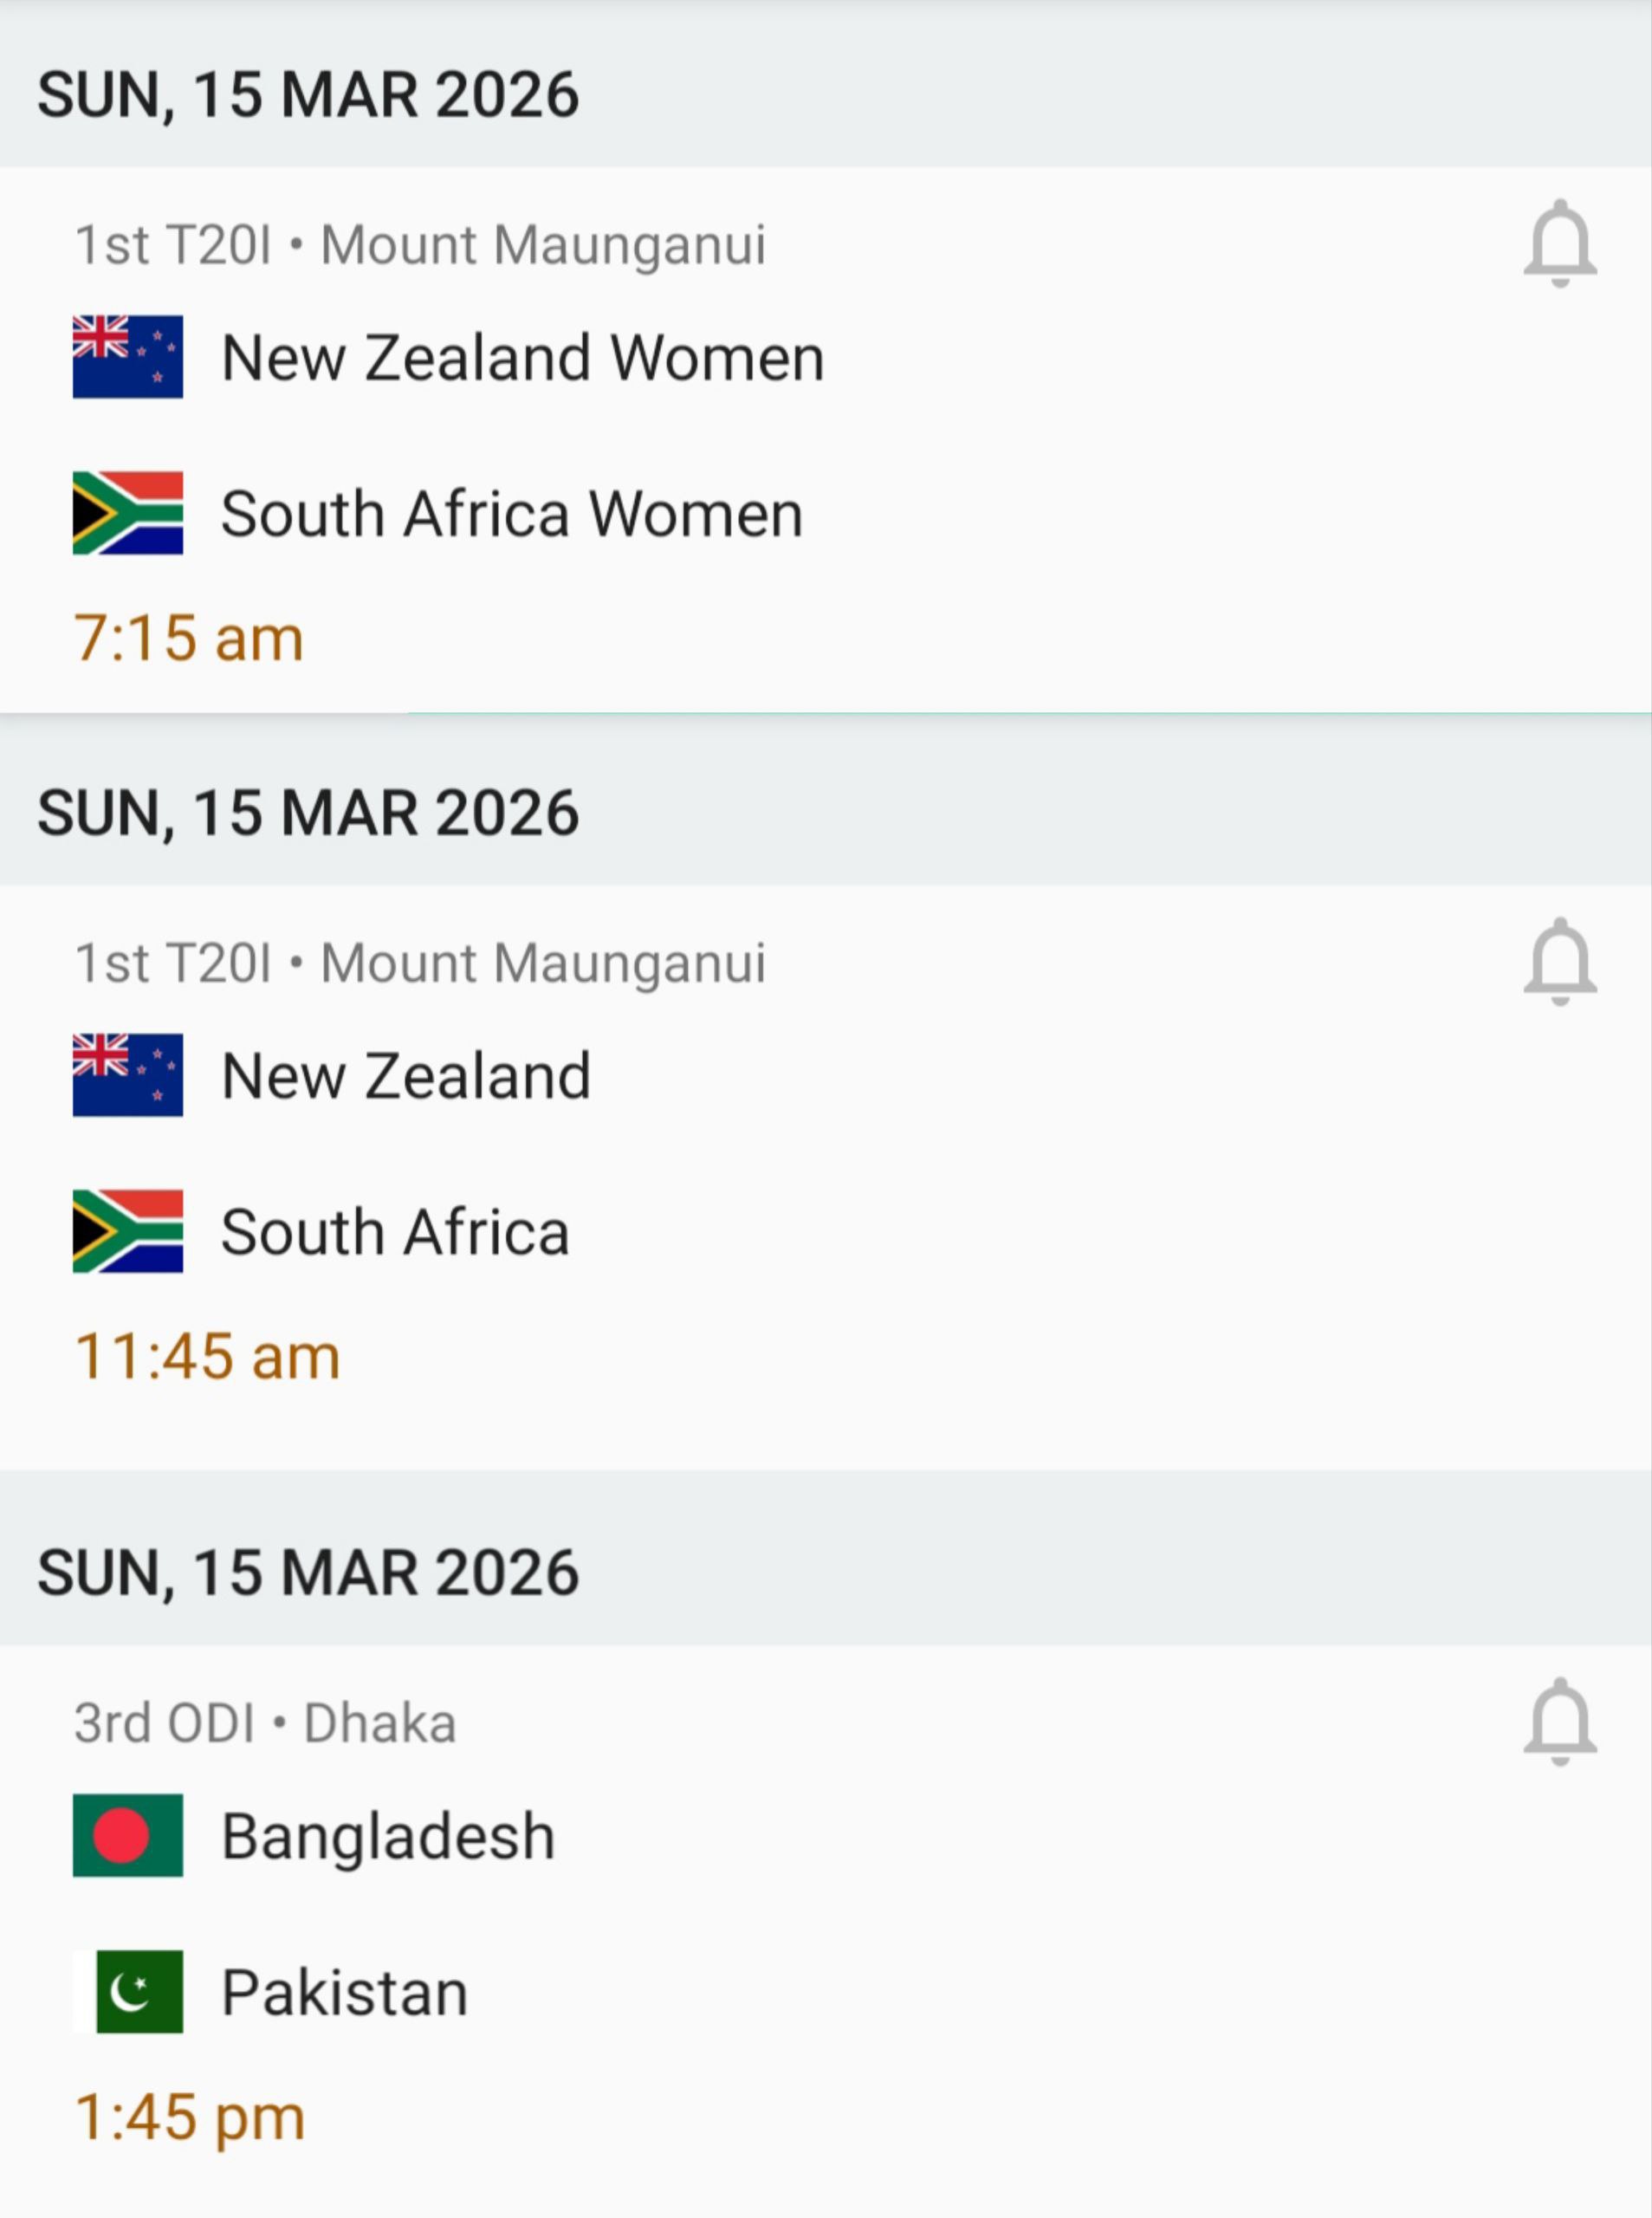
Task: Tap date header above Bangladesh match
Action: coord(308,1572)
